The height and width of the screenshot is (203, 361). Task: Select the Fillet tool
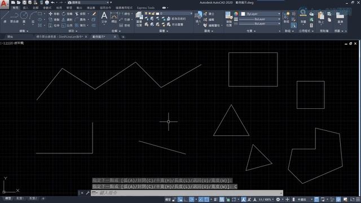[80, 20]
